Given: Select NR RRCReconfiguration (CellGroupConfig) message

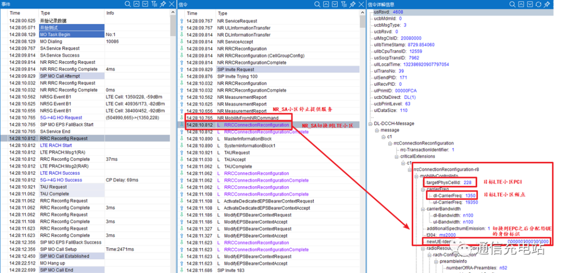Looking at the screenshot, I should pos(270,56).
